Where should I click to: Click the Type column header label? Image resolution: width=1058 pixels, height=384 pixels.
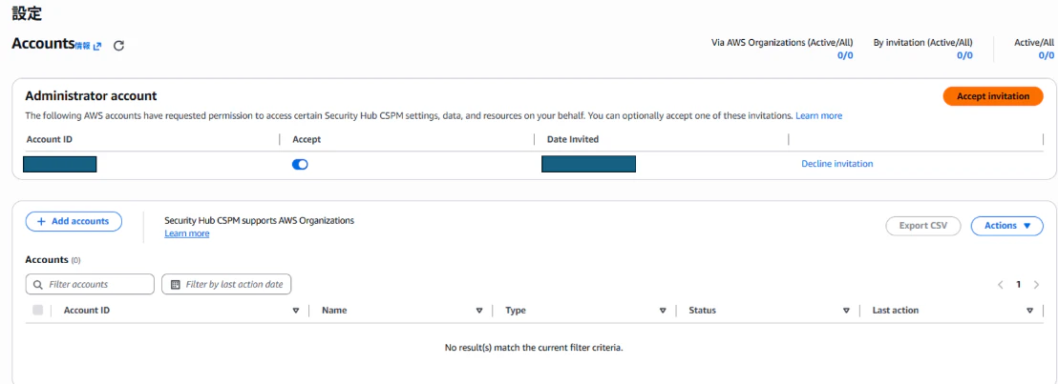pos(516,311)
